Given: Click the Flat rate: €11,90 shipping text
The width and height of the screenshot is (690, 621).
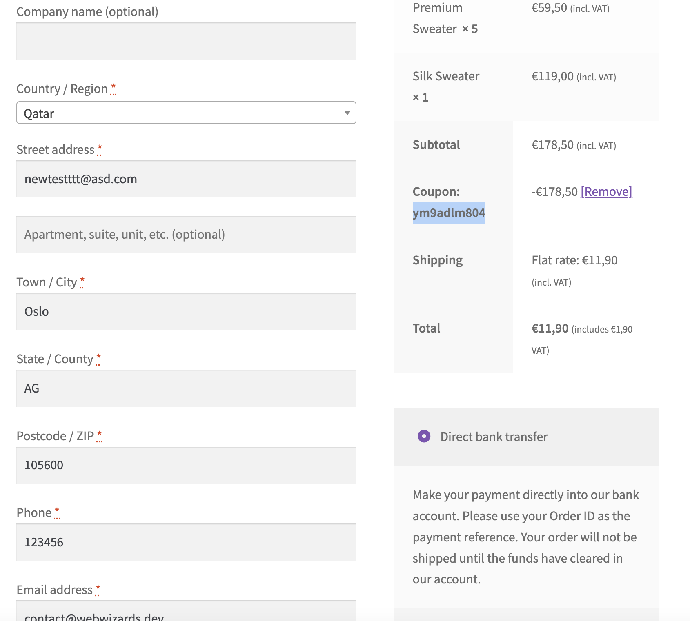Looking at the screenshot, I should (x=574, y=260).
